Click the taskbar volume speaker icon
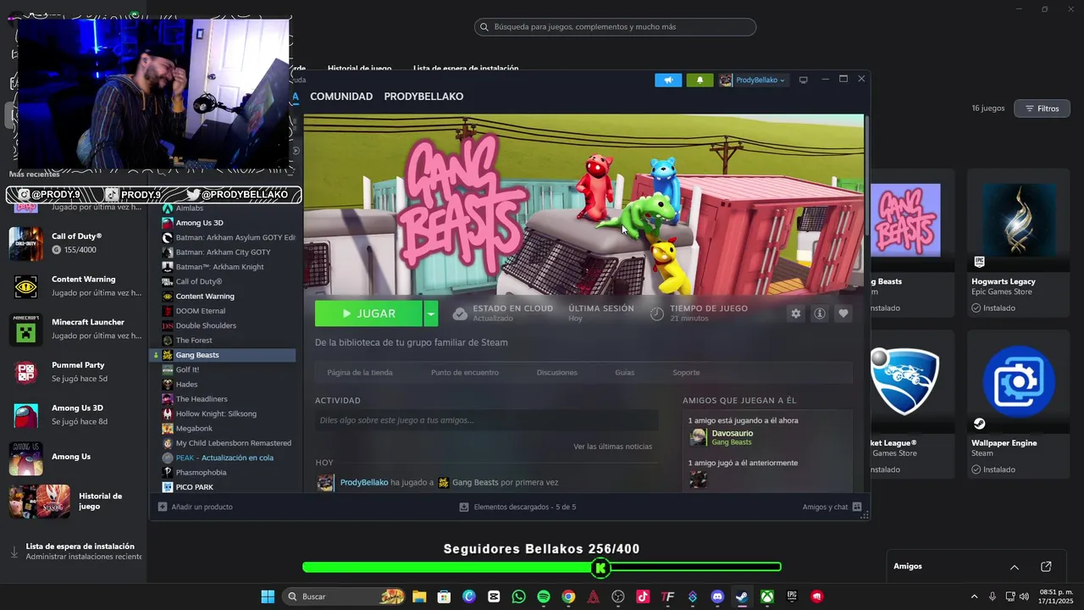Image resolution: width=1084 pixels, height=610 pixels. click(1024, 596)
